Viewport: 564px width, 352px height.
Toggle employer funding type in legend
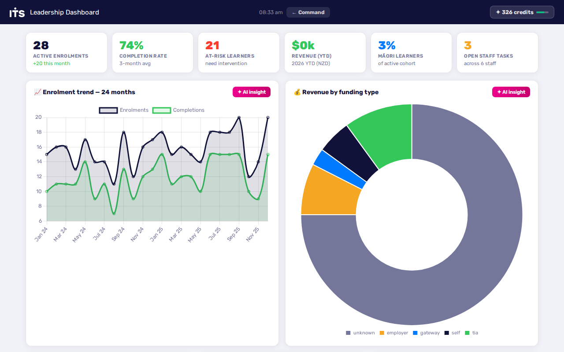coord(393,333)
